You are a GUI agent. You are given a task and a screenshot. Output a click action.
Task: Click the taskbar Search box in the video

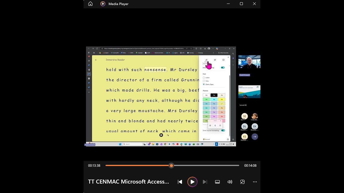[x=133, y=144]
